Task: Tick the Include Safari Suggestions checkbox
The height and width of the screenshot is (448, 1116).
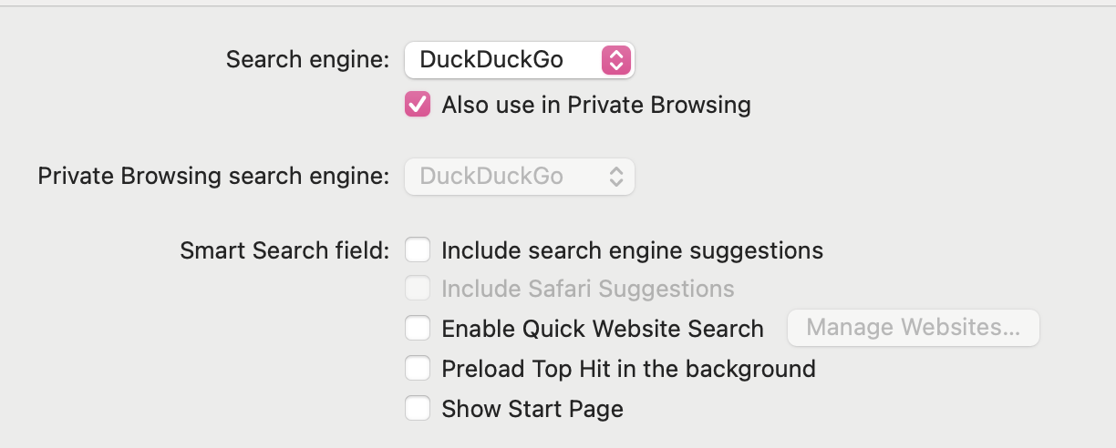Action: click(x=418, y=290)
